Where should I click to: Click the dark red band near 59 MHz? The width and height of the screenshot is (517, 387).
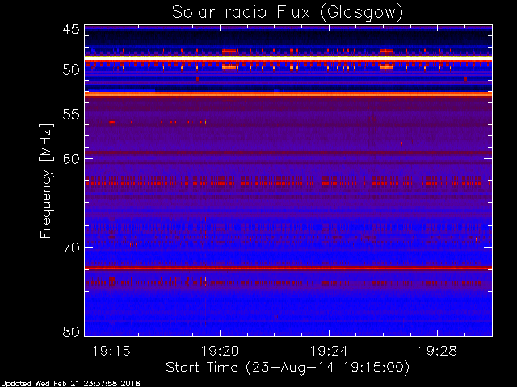pyautogui.click(x=288, y=152)
